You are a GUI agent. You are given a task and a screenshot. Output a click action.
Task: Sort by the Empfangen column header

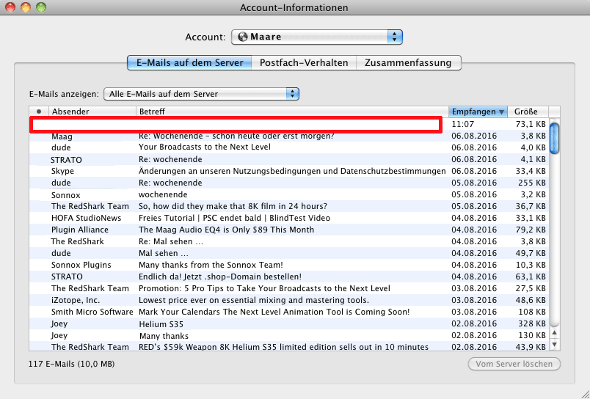(478, 111)
